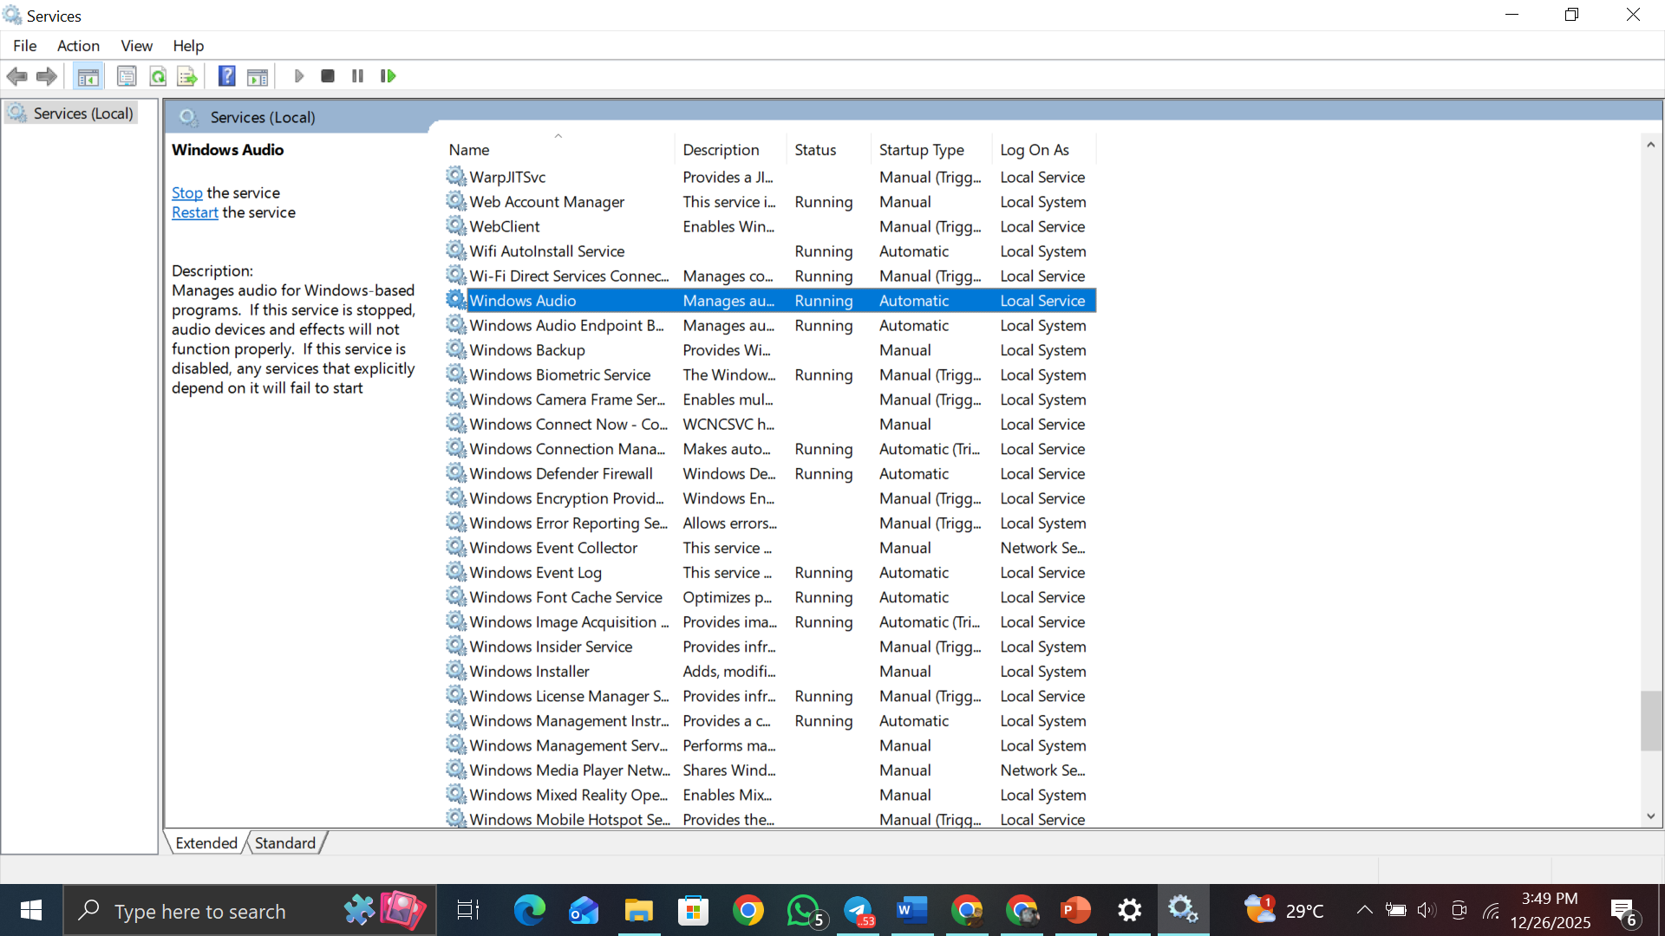1665x936 pixels.
Task: Open Microsoft Edge from taskbar
Action: tap(529, 910)
